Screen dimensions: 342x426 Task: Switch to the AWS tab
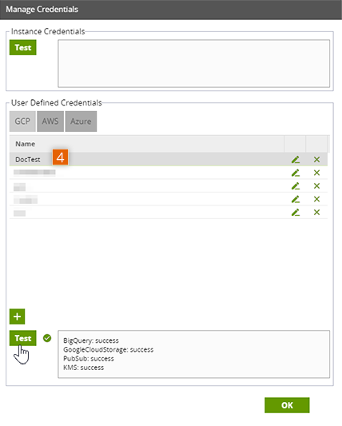[50, 121]
